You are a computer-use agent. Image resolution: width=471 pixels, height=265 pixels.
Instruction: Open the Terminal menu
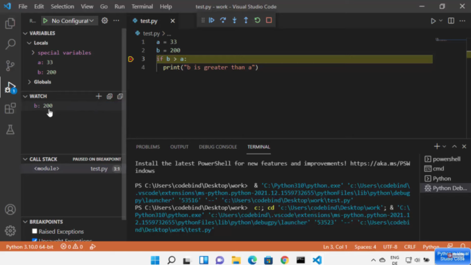pyautogui.click(x=142, y=6)
